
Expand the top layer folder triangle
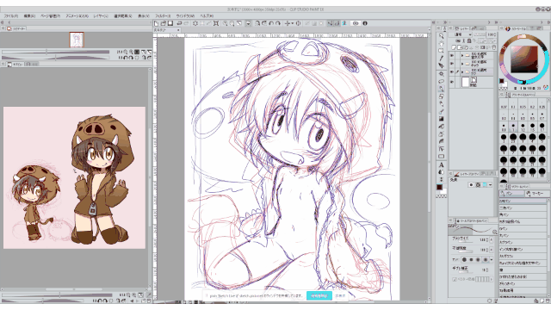pos(462,55)
